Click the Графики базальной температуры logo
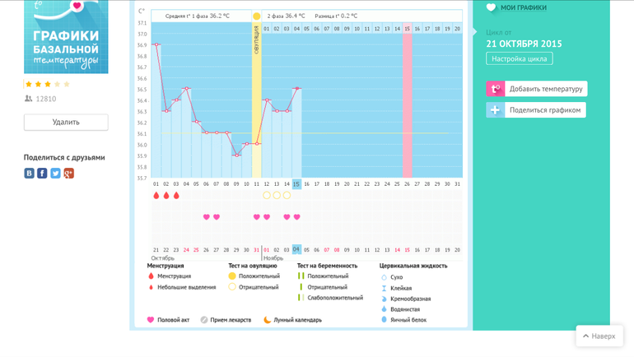This screenshot has height=357, width=634. (x=66, y=37)
